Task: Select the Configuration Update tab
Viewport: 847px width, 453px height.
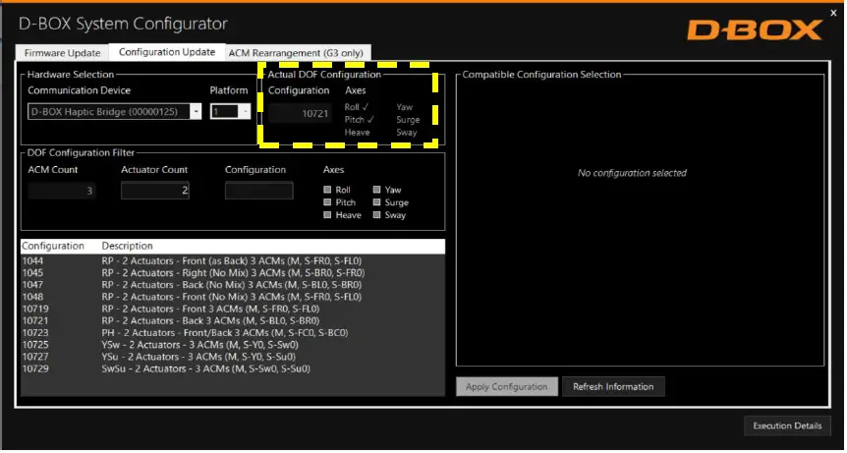Action: pyautogui.click(x=167, y=52)
